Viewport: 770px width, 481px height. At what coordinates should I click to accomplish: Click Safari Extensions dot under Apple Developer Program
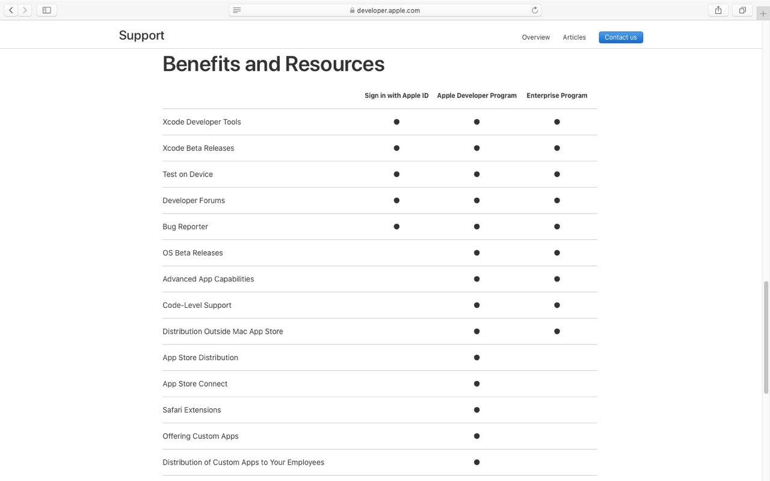(476, 410)
